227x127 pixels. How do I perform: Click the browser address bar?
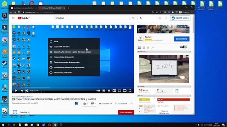87,12
